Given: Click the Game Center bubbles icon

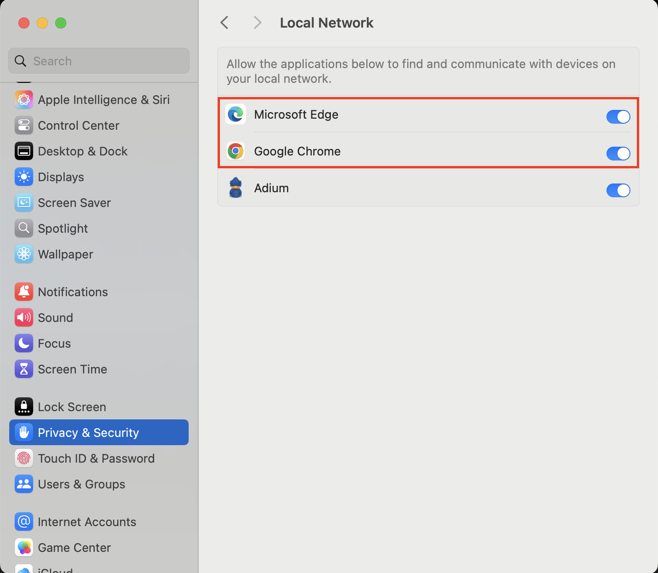Looking at the screenshot, I should click(24, 548).
